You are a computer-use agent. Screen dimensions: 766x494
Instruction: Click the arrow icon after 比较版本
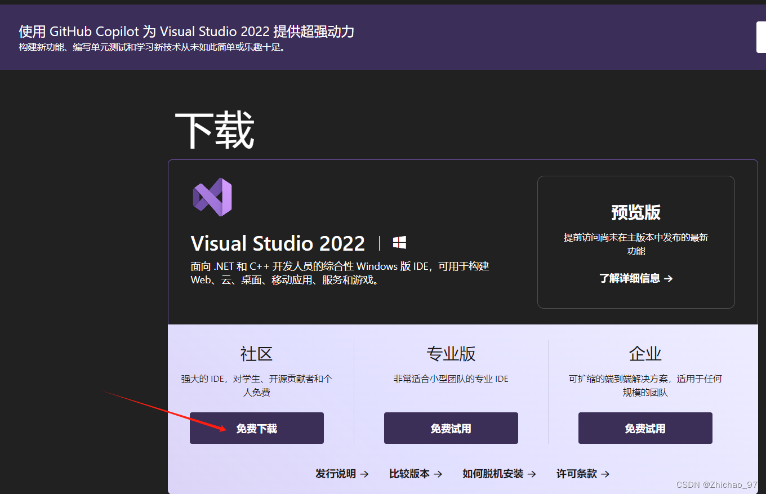(438, 474)
